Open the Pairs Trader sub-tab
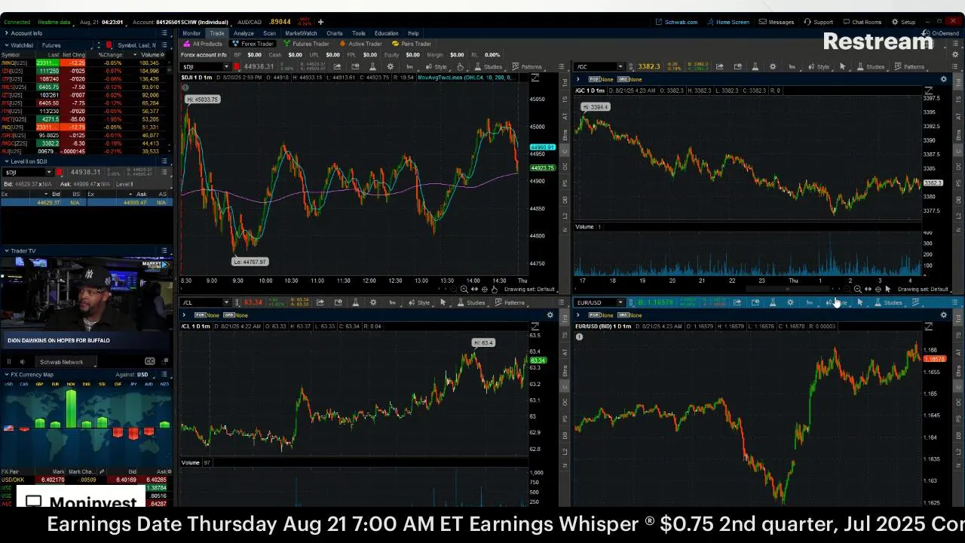Screen dimensions: 965x543 click(x=412, y=44)
